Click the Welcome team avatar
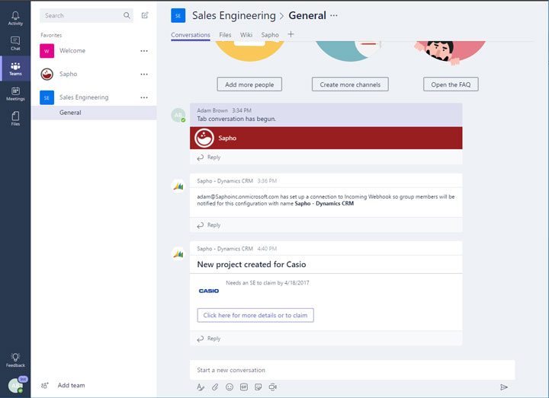This screenshot has height=398, width=549. (47, 51)
